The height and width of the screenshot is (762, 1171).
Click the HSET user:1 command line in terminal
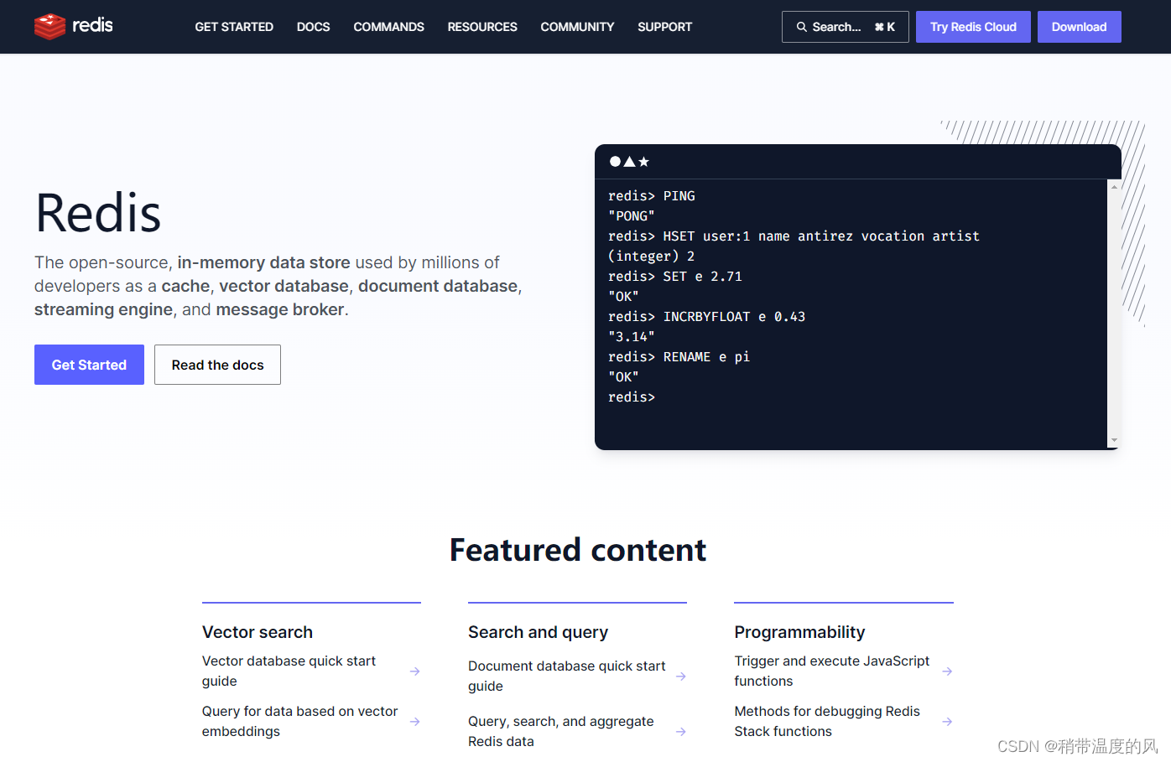(794, 236)
